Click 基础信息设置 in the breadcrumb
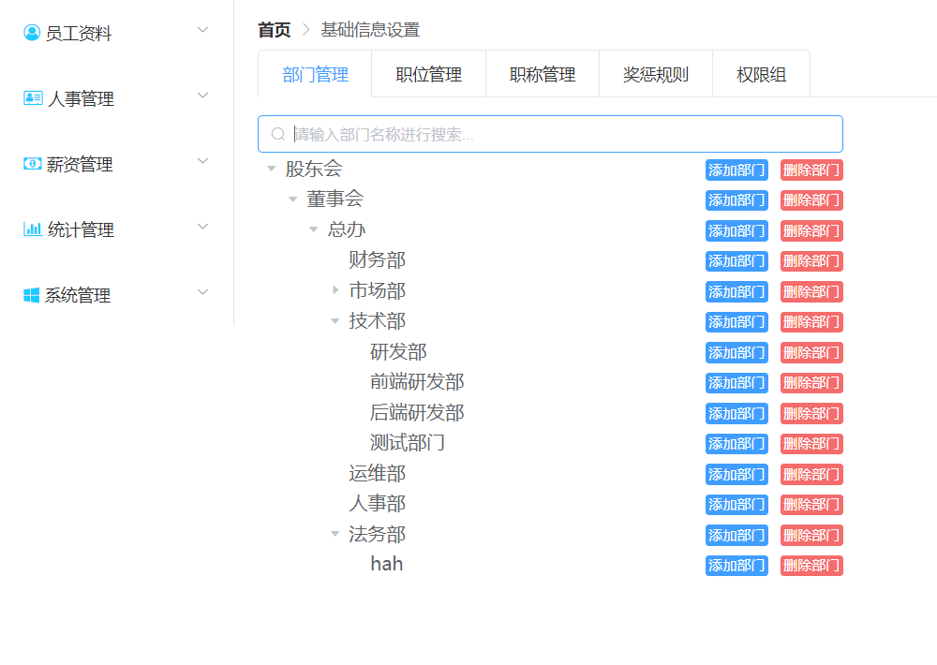This screenshot has width=937, height=665. [x=370, y=29]
